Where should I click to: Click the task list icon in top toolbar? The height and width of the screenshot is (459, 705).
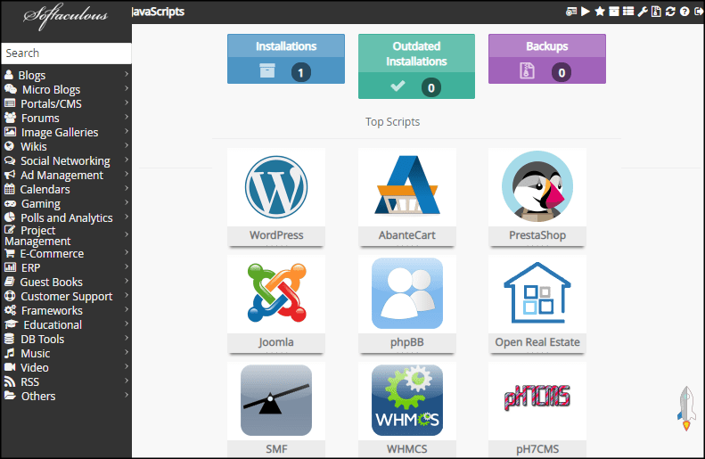(x=628, y=12)
